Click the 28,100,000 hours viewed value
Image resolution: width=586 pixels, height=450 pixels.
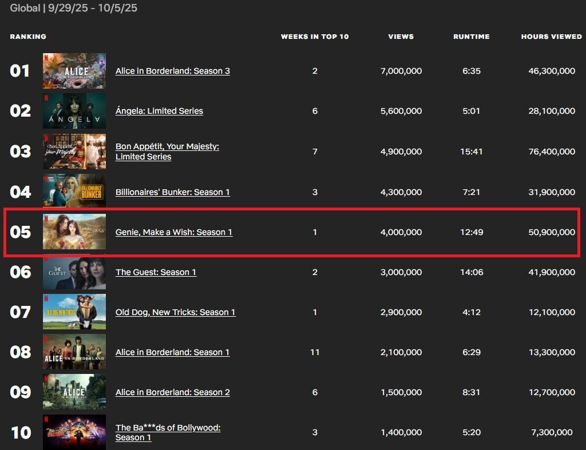click(552, 111)
